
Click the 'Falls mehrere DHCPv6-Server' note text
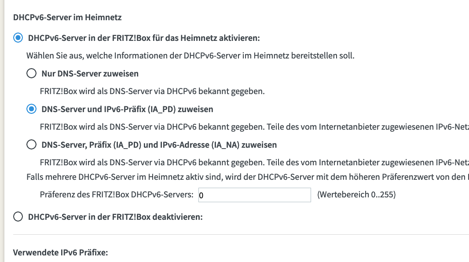click(x=248, y=177)
